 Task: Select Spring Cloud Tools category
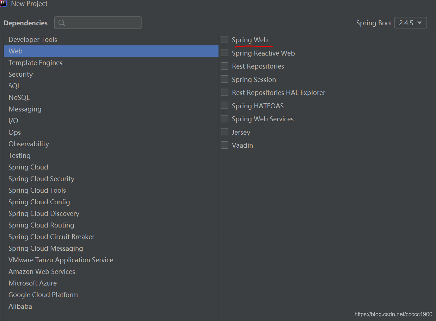[x=111, y=190]
